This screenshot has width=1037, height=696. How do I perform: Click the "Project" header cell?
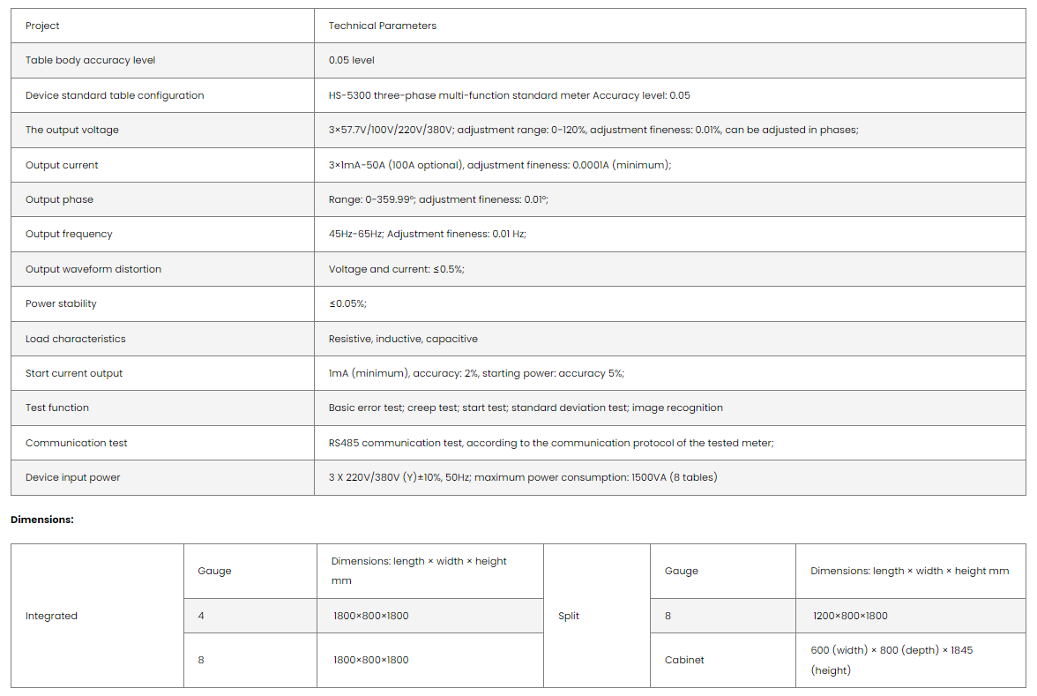[42, 26]
